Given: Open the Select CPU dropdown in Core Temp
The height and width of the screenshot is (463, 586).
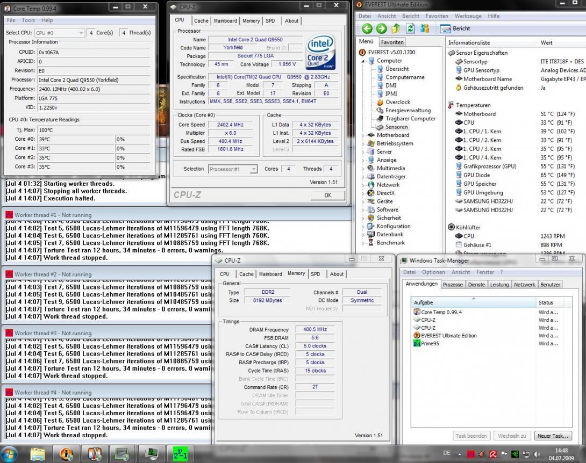Looking at the screenshot, I should click(x=60, y=33).
